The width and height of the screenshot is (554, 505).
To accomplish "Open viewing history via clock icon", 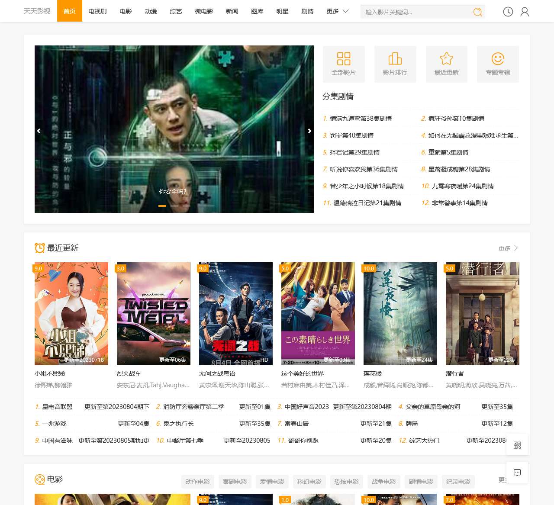I will 507,12.
